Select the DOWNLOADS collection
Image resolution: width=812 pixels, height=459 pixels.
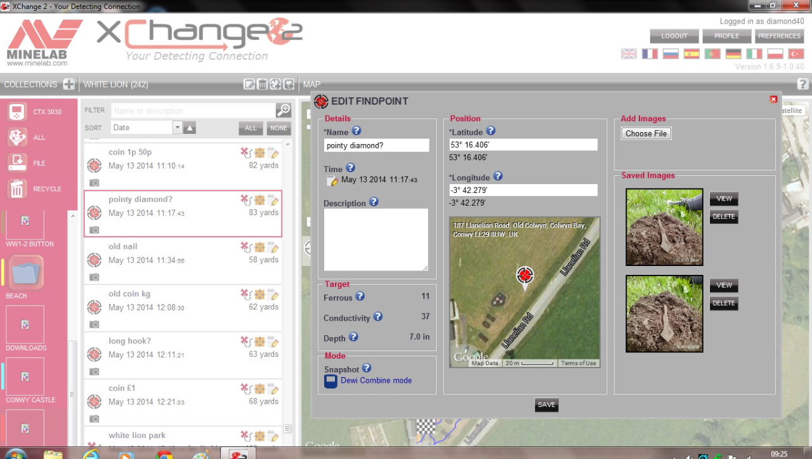(x=25, y=324)
